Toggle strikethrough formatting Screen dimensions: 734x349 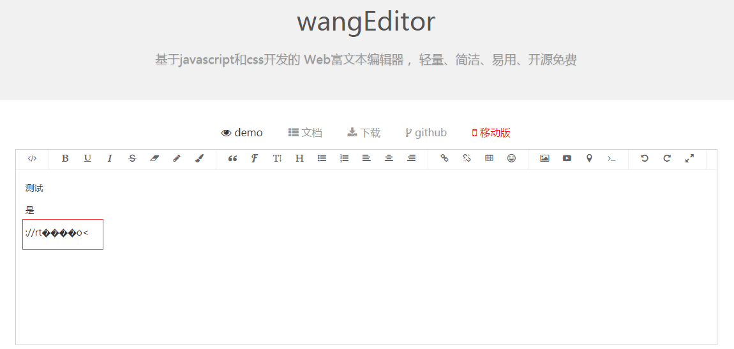click(133, 159)
